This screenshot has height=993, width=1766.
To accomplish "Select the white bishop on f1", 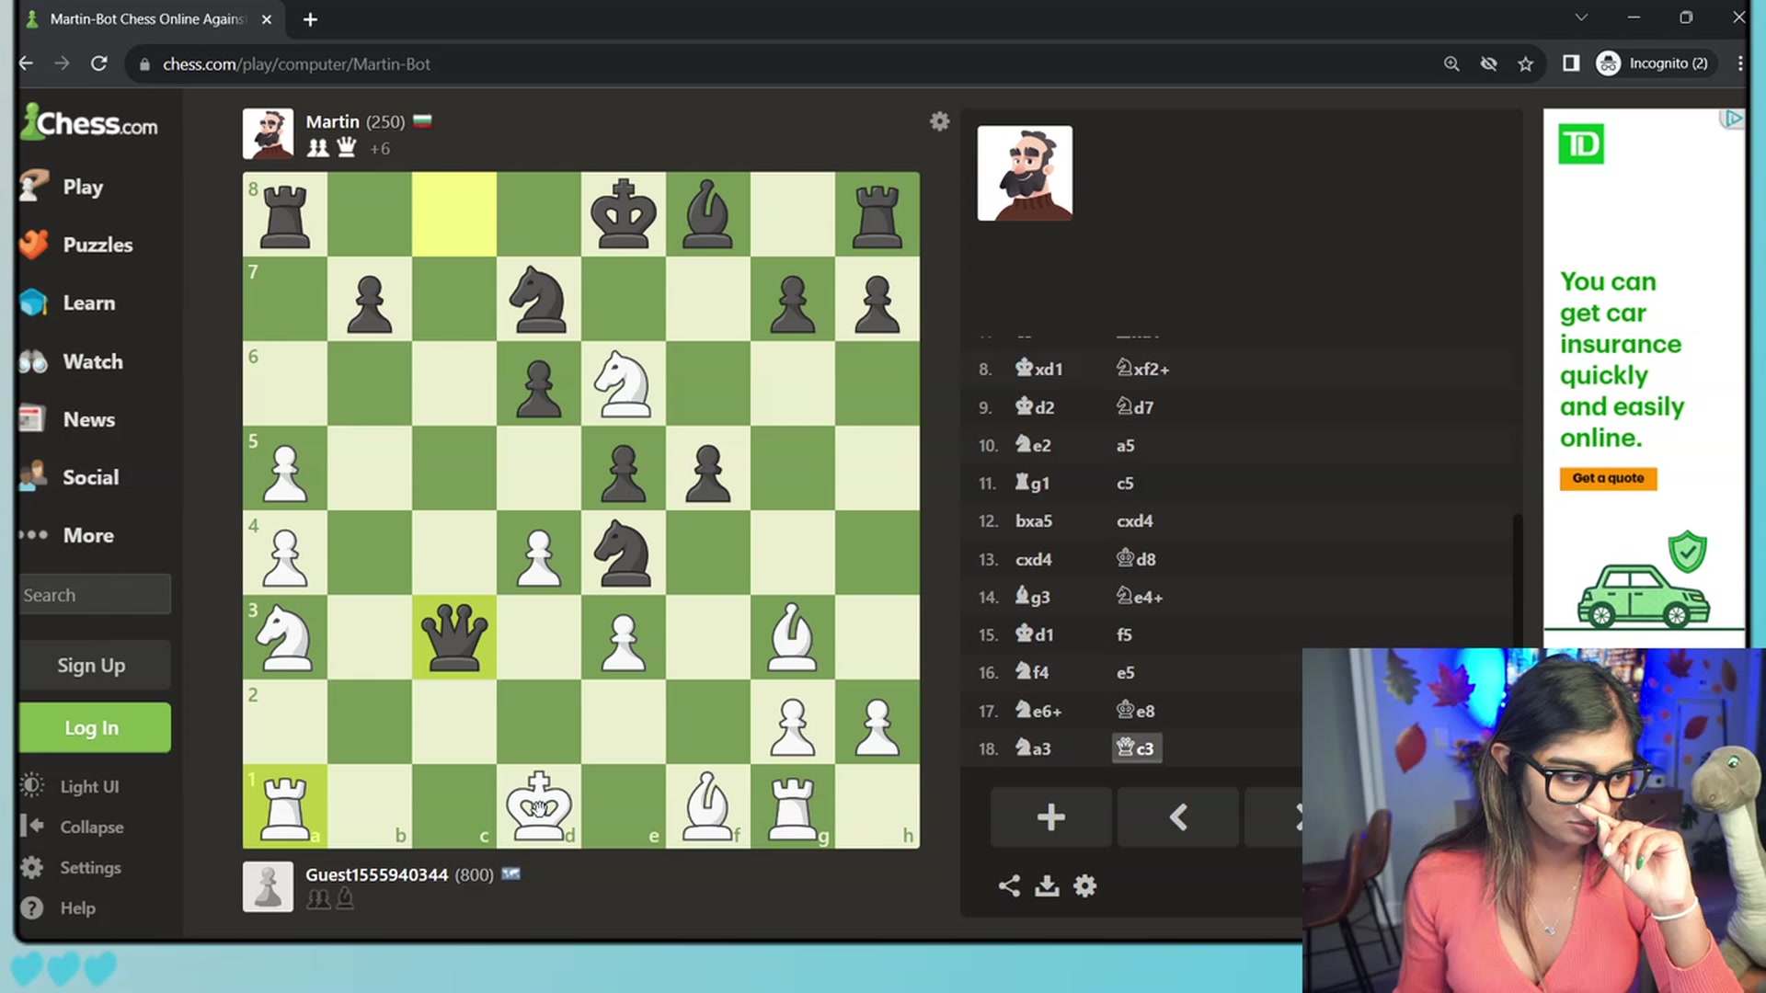I will pos(708,806).
